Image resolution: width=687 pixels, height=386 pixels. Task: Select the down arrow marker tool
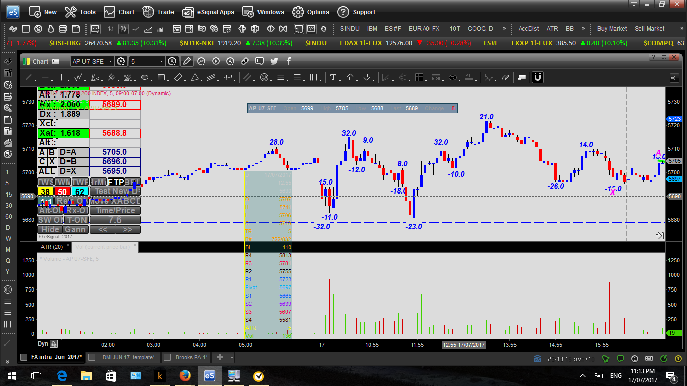[367, 78]
